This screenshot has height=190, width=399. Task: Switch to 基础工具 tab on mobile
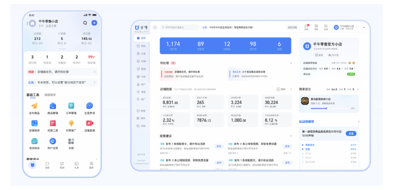(x=33, y=95)
